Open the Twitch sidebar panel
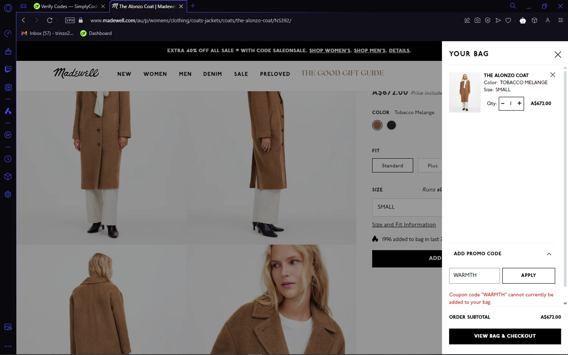Image resolution: width=568 pixels, height=355 pixels. pyautogui.click(x=8, y=69)
